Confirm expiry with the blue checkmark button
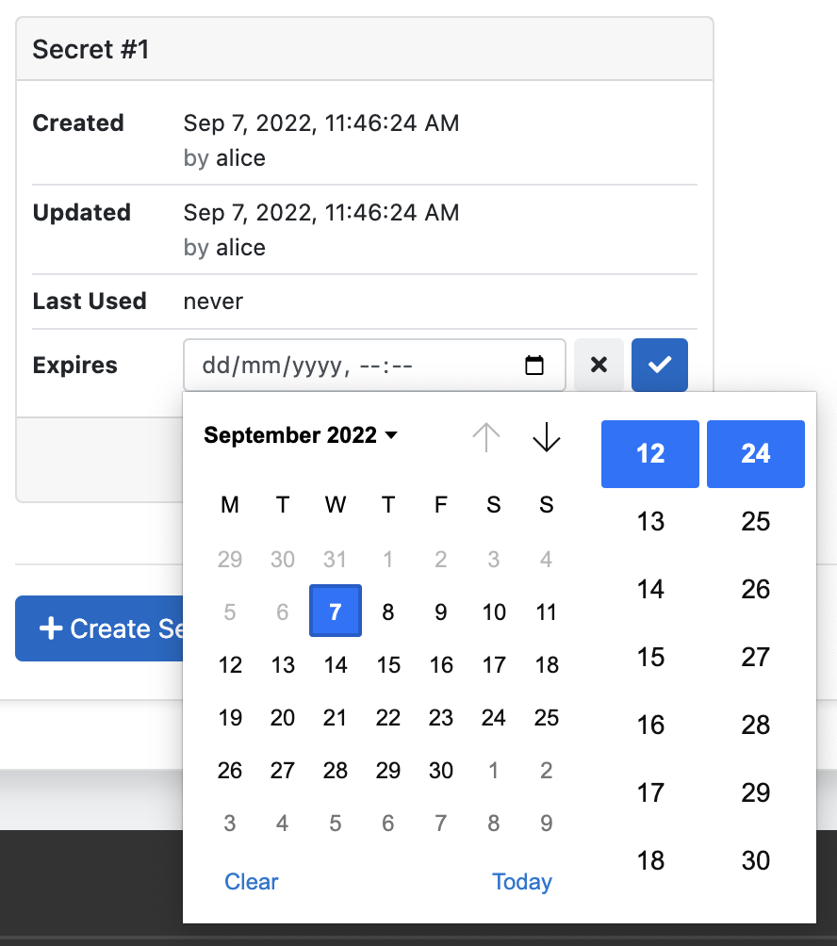The height and width of the screenshot is (946, 837). (x=660, y=366)
